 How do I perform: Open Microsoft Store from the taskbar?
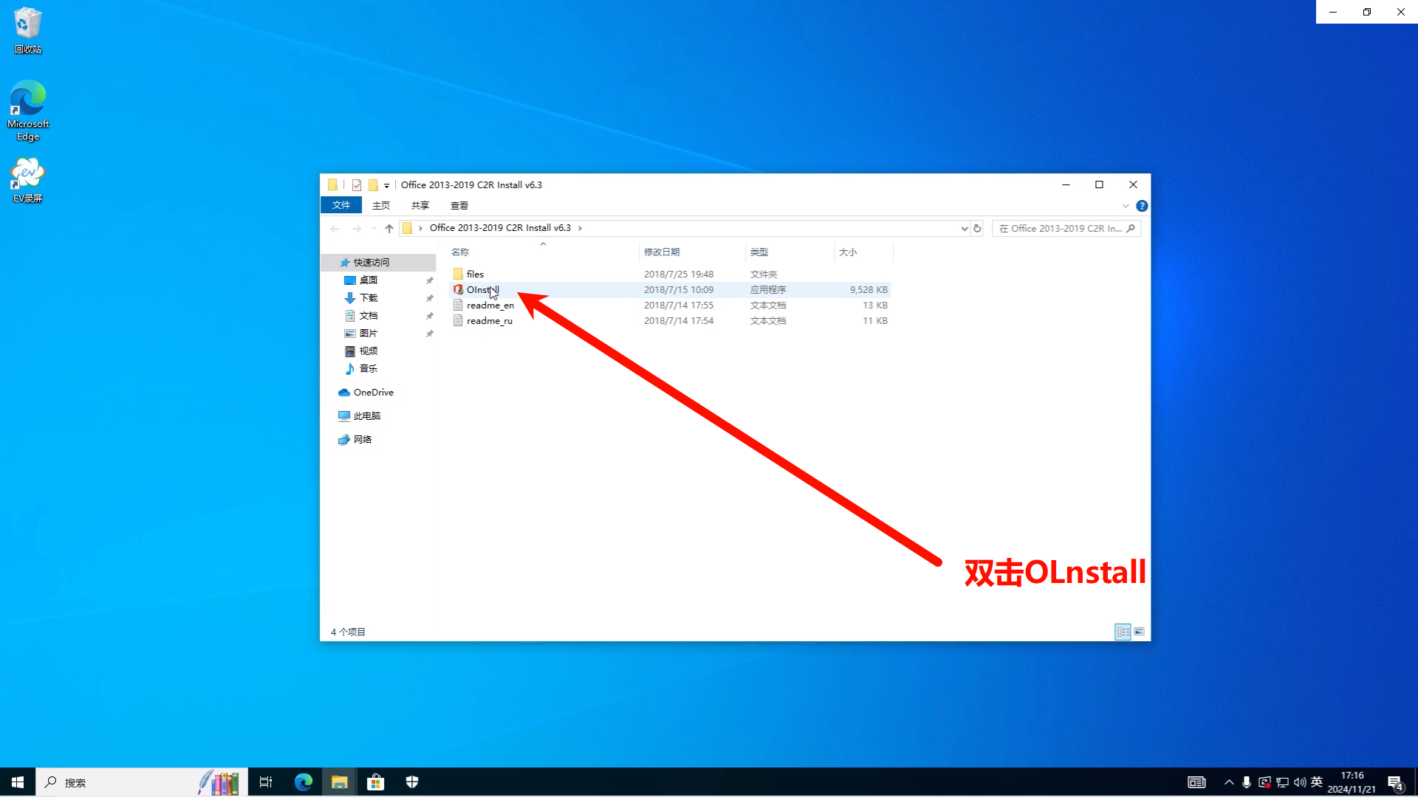click(376, 782)
